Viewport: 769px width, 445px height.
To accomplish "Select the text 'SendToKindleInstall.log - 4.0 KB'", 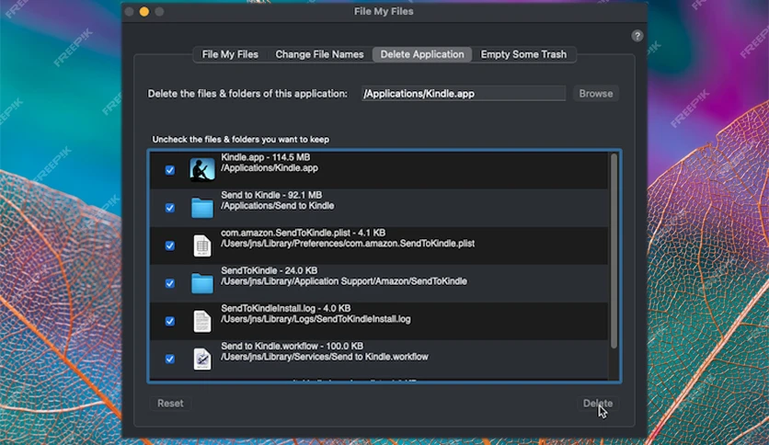I will 285,308.
